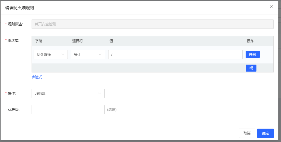Close the 编辑防火墙规则 dialog with X
The height and width of the screenshot is (142, 281).
tap(271, 7)
